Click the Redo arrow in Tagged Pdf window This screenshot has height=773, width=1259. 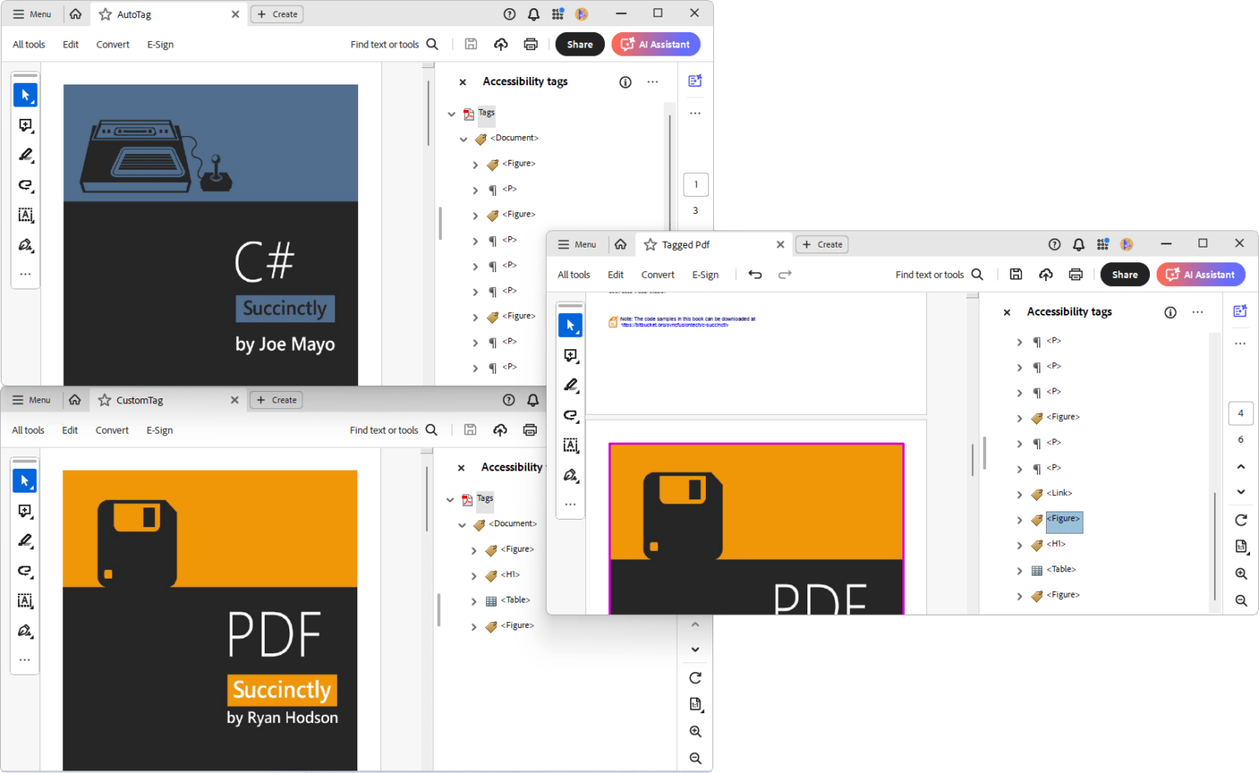coord(784,275)
